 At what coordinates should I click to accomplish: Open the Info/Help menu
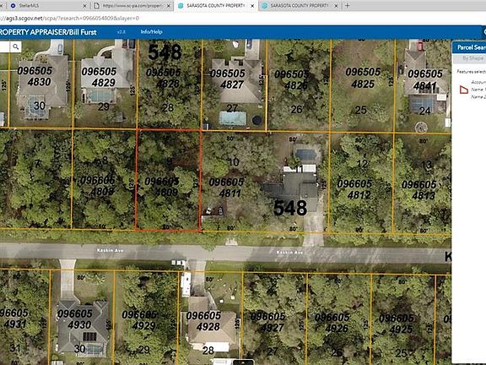tap(151, 31)
